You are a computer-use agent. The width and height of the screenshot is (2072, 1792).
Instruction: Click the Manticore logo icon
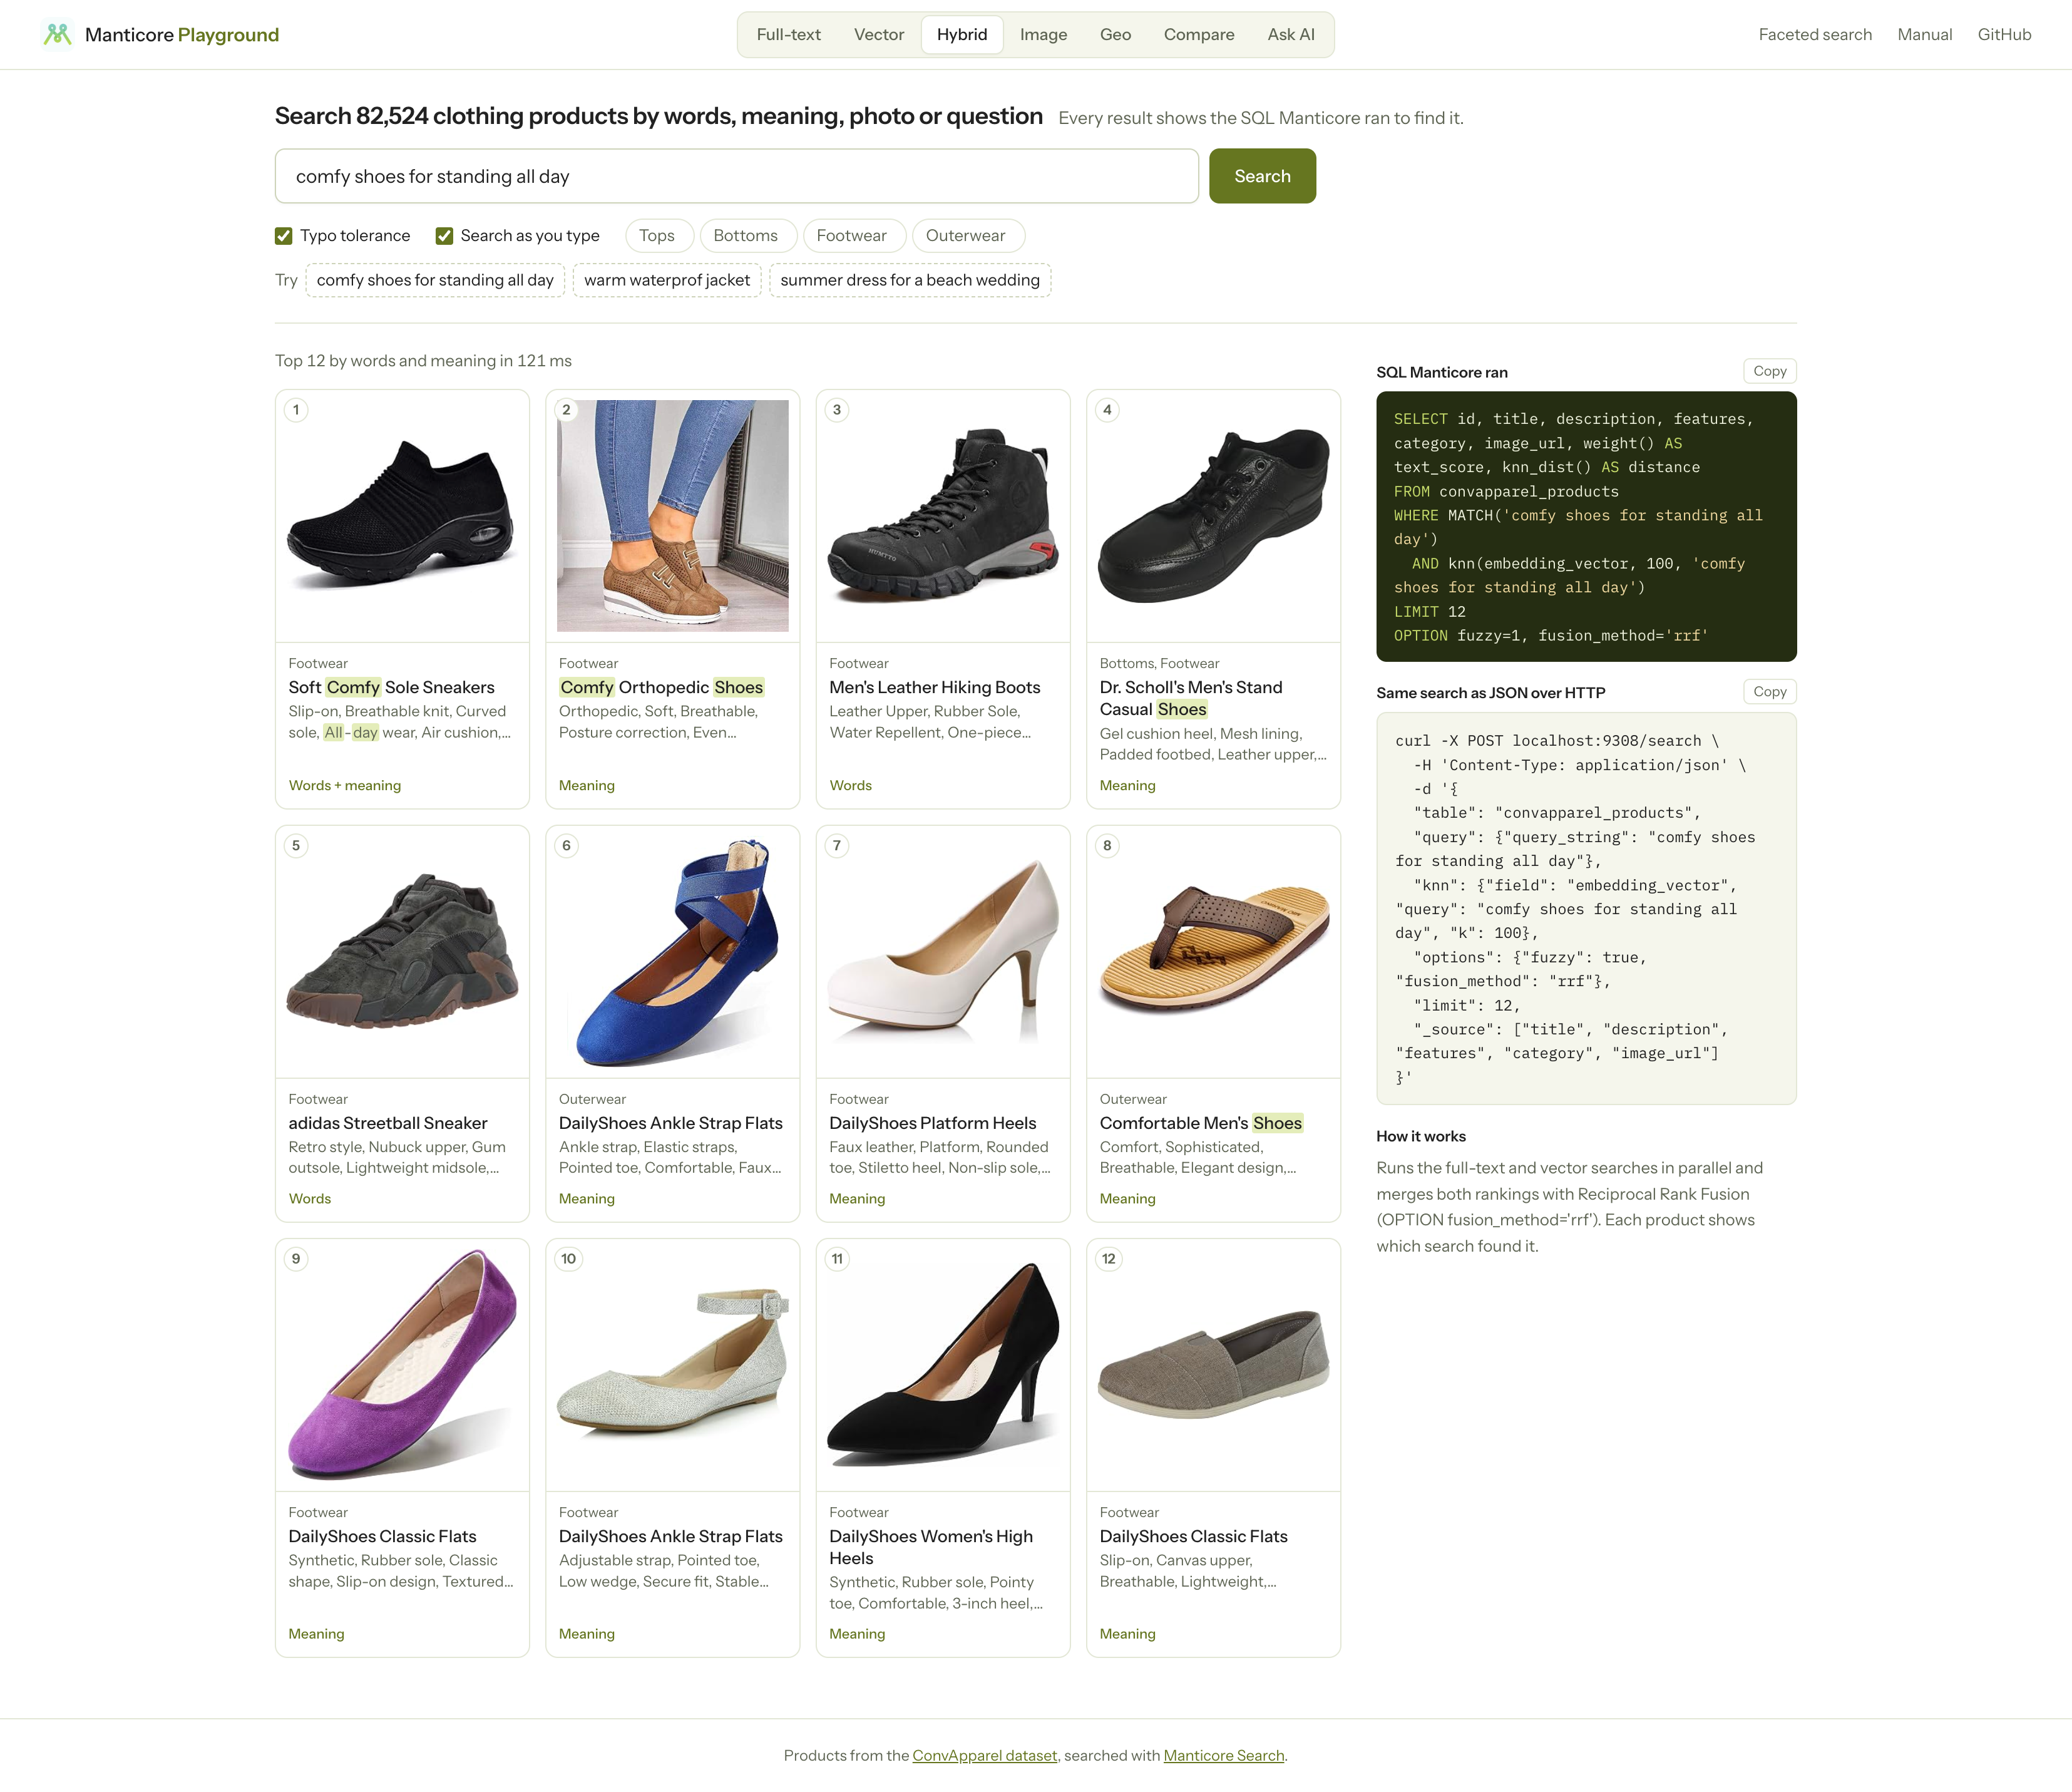pyautogui.click(x=57, y=34)
